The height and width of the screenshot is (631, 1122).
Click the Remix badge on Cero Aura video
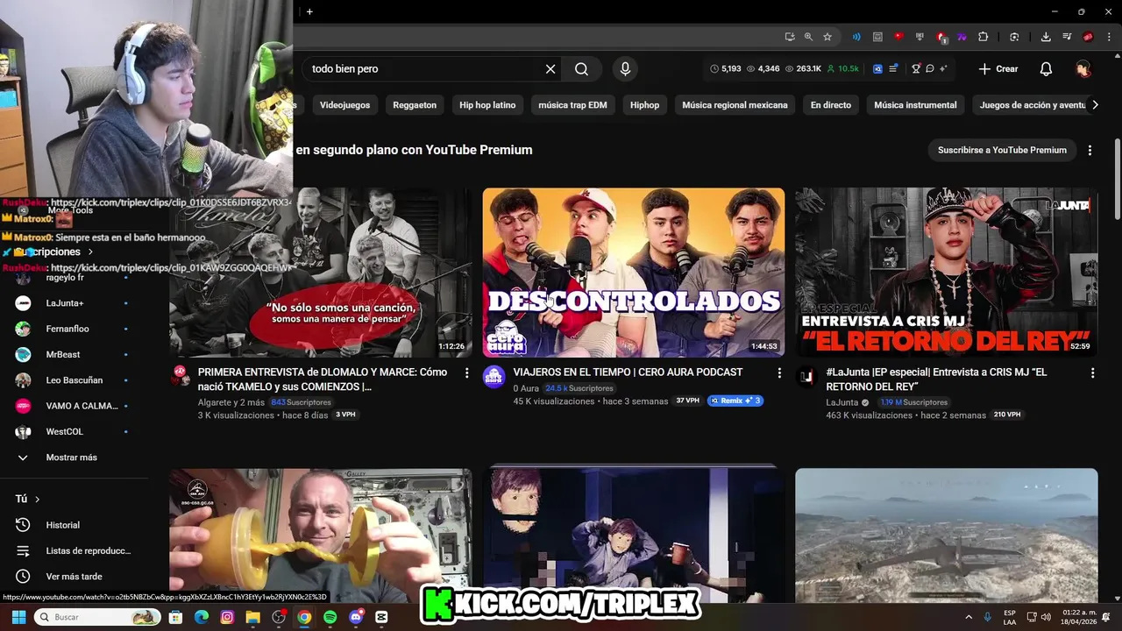point(735,401)
